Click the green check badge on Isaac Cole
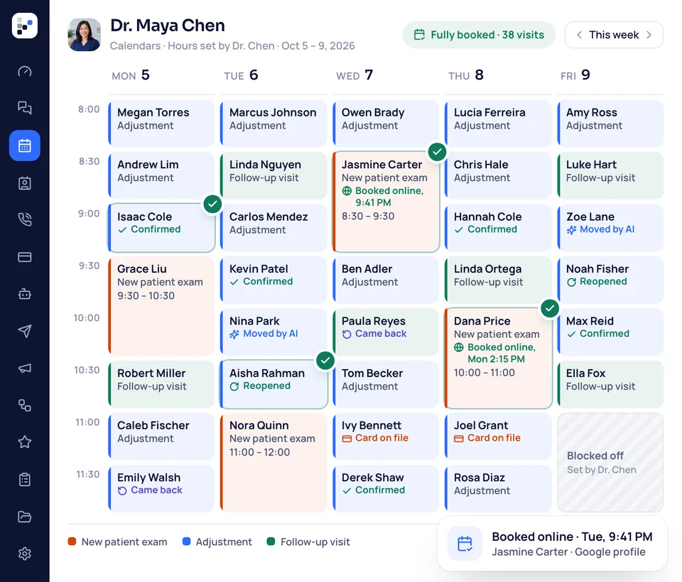Screen dimensions: 682x582 (212, 204)
